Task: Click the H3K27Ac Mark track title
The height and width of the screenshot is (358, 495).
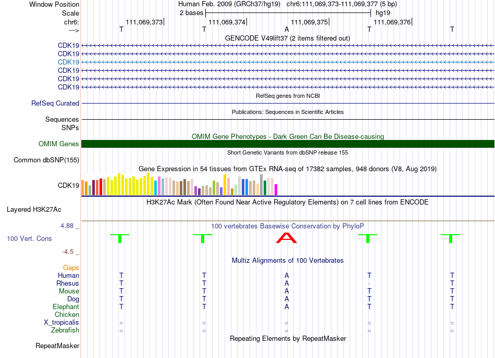Action: 288,202
